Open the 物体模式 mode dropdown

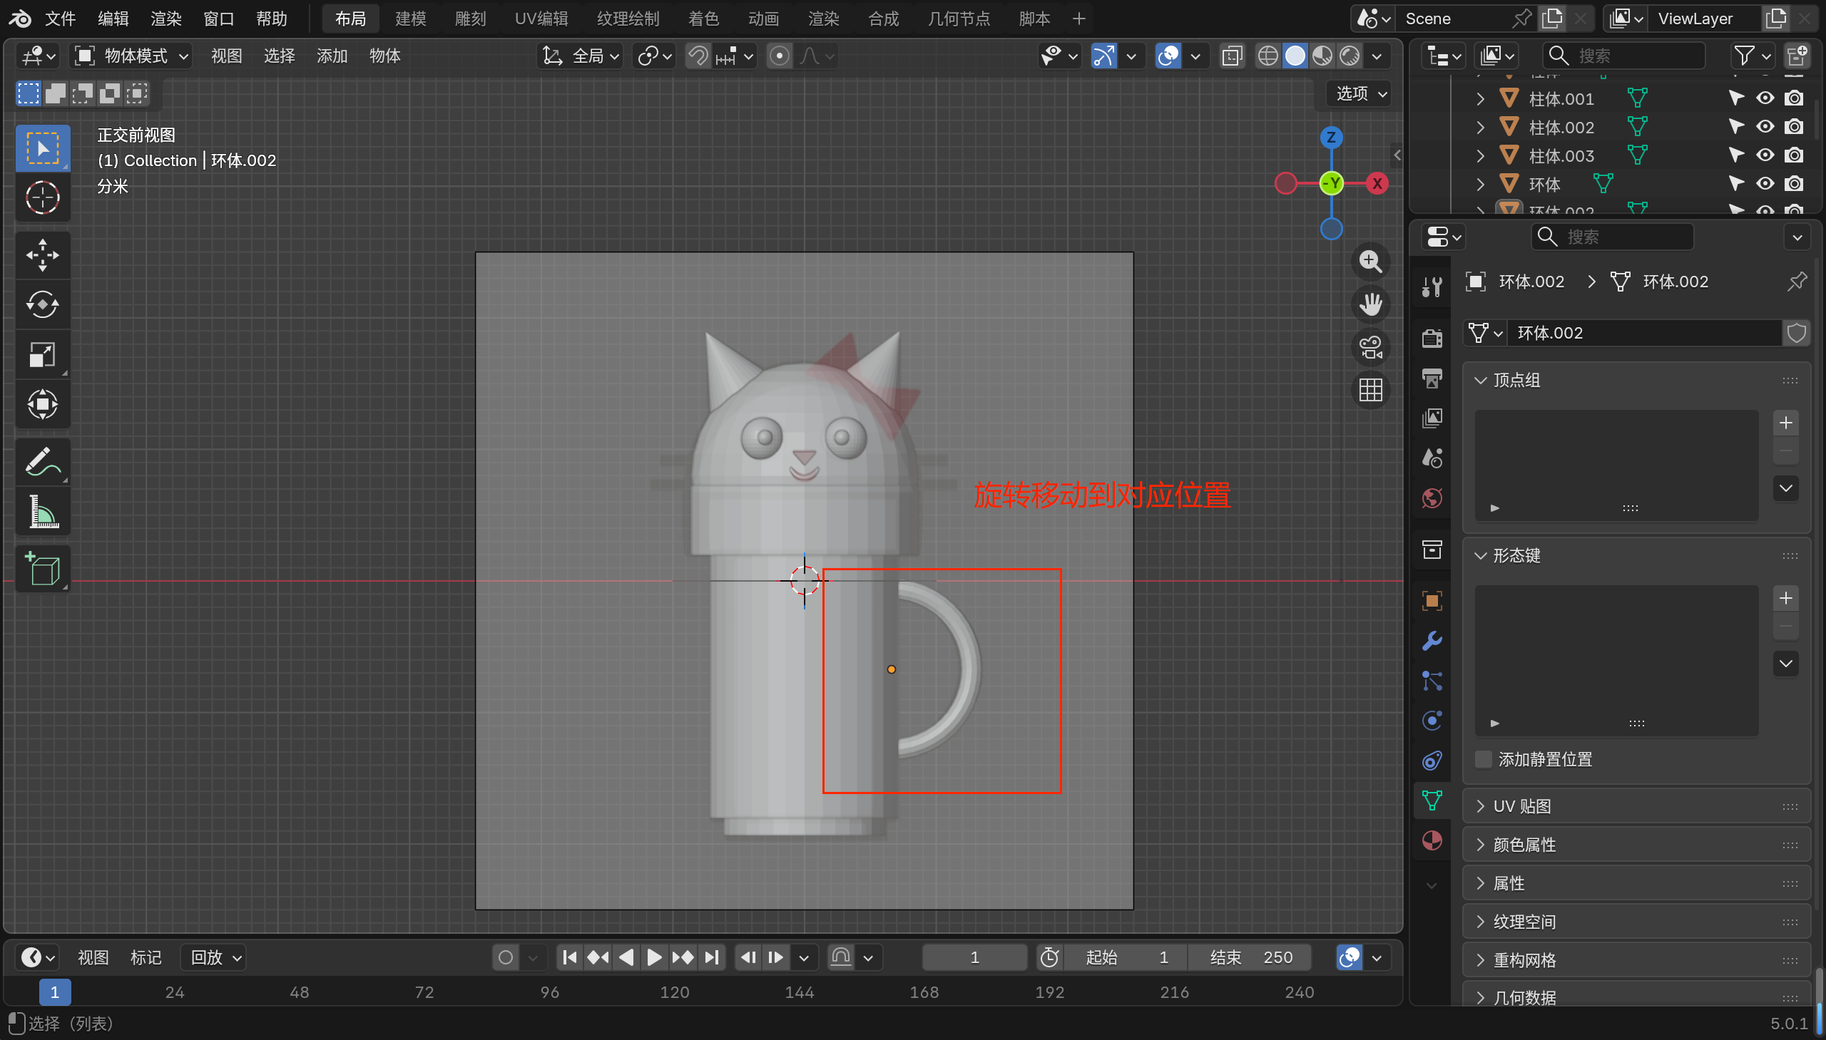(133, 56)
